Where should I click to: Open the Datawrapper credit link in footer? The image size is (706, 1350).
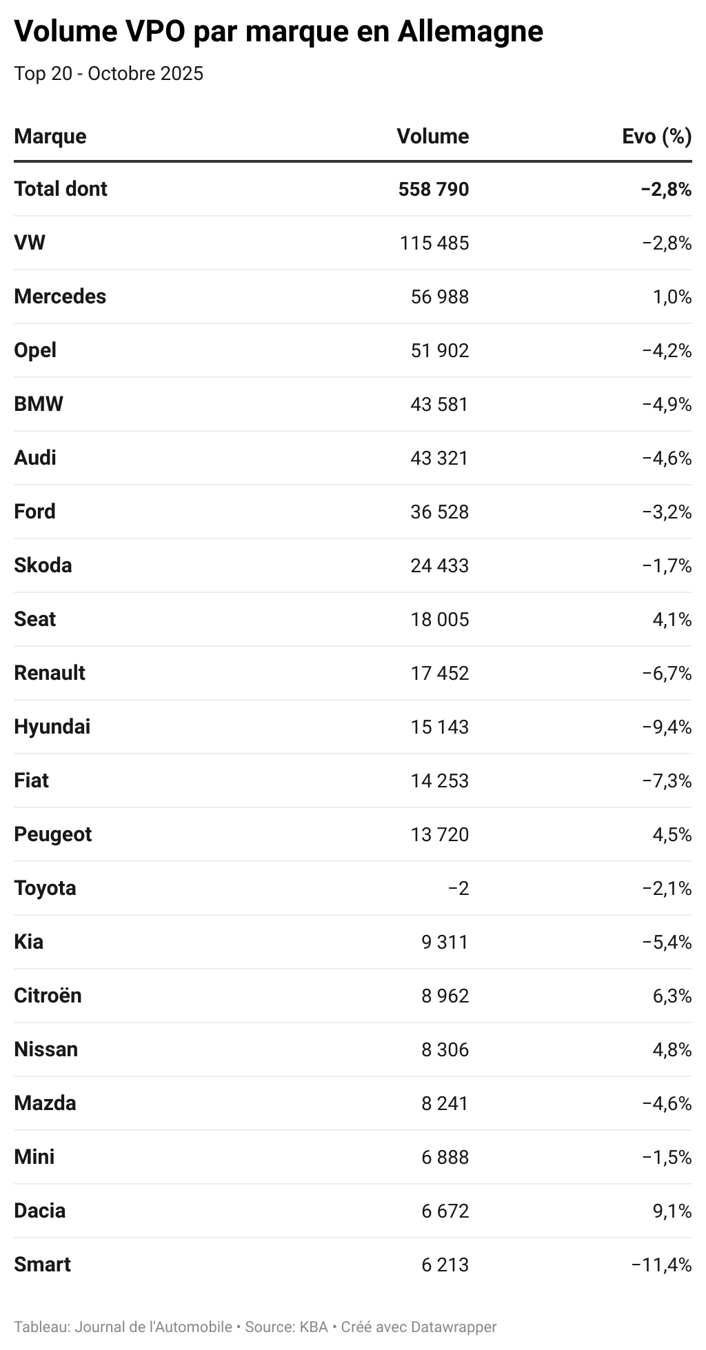[454, 1327]
